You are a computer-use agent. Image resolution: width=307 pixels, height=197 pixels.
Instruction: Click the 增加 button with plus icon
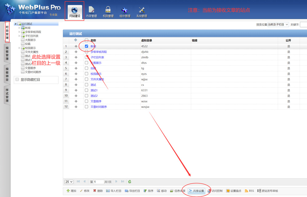71,191
